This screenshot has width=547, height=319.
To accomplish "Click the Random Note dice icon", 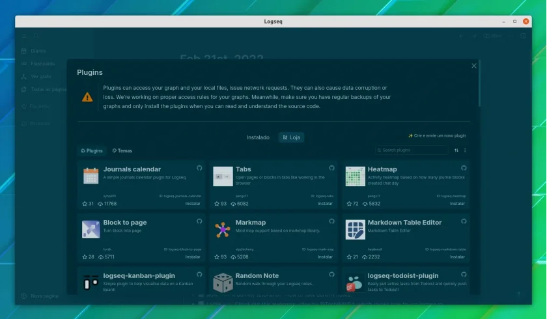I will [223, 283].
